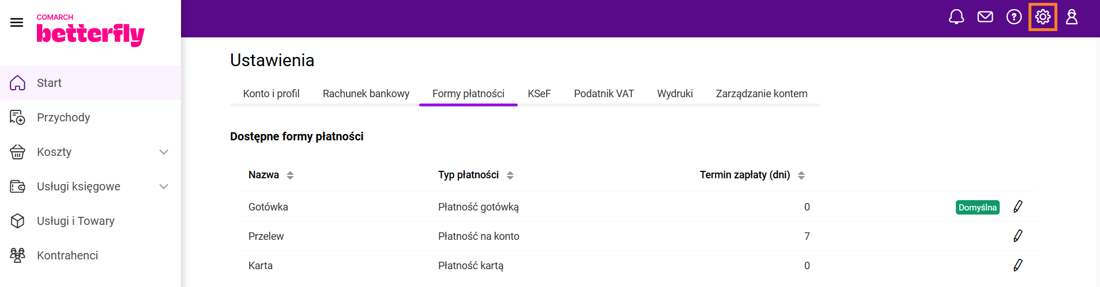Sort table by Nazwa column
The height and width of the screenshot is (287, 1100).
(290, 175)
